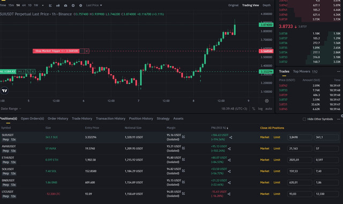Toggle auto scale on chart

[269, 109]
